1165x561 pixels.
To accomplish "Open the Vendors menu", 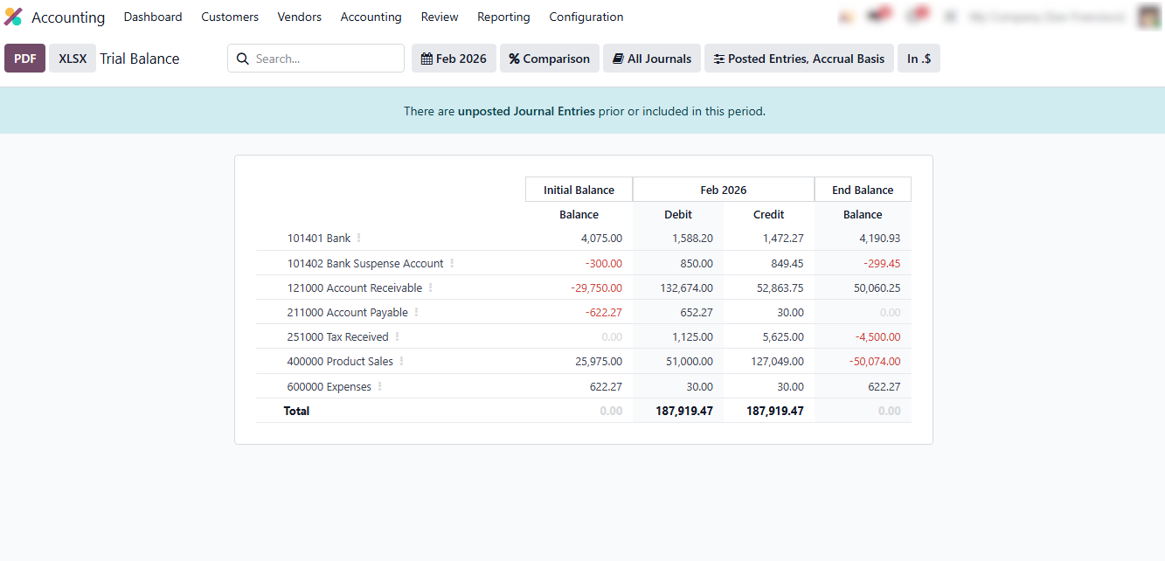I will pos(299,17).
